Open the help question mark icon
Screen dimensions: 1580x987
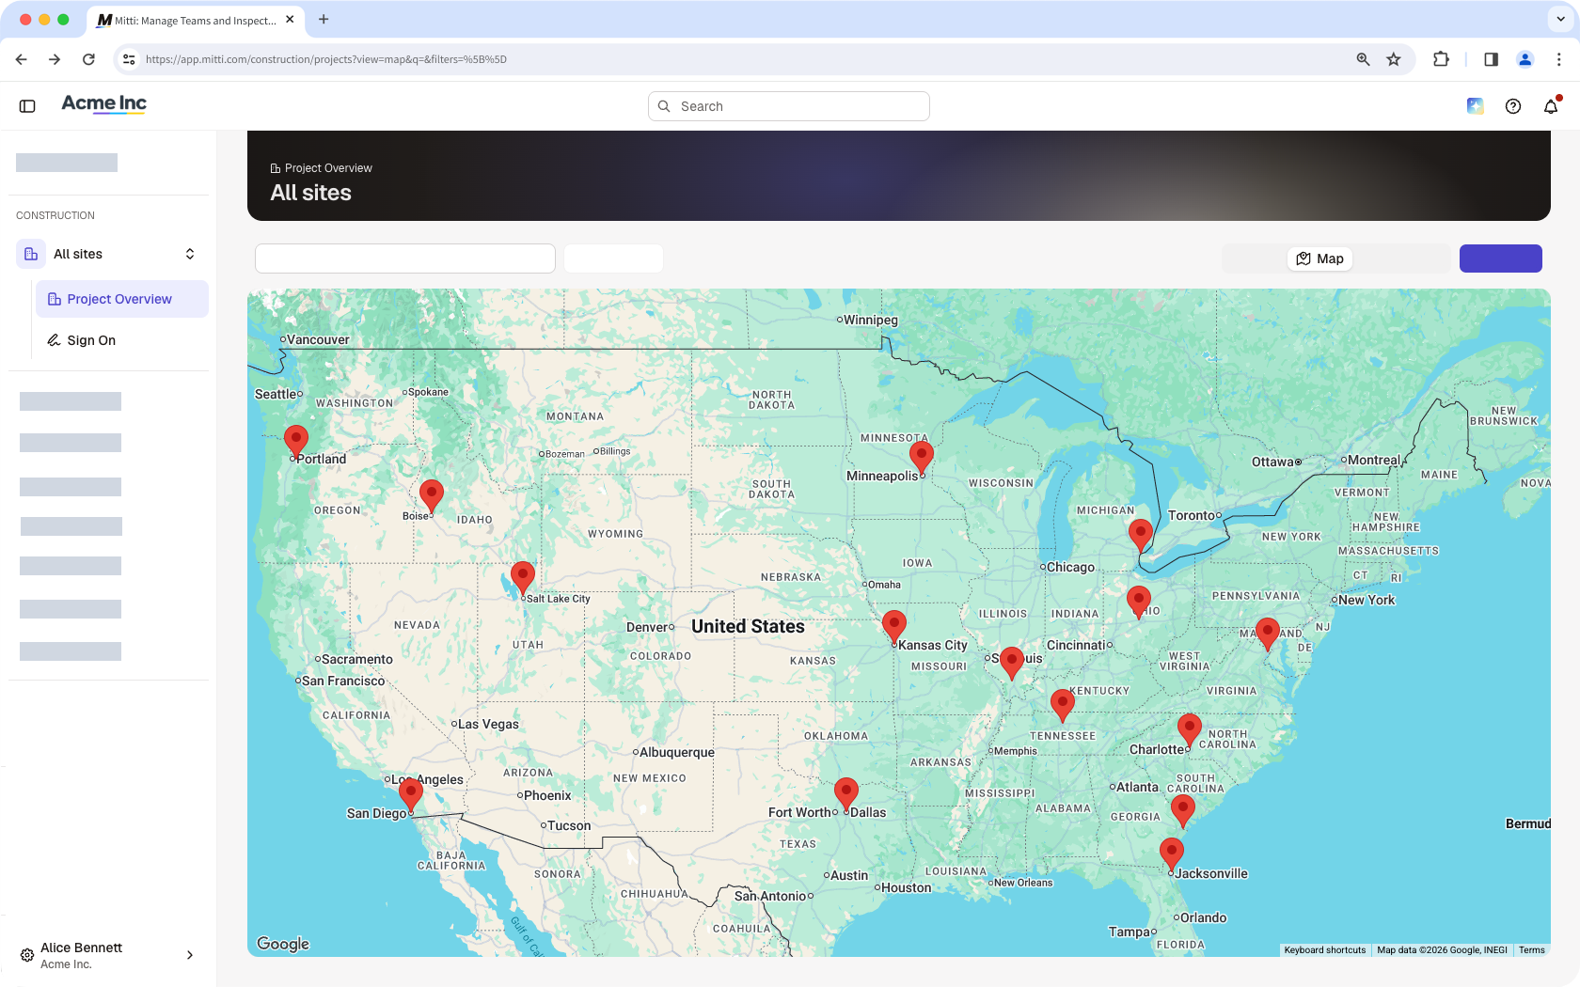1513,106
